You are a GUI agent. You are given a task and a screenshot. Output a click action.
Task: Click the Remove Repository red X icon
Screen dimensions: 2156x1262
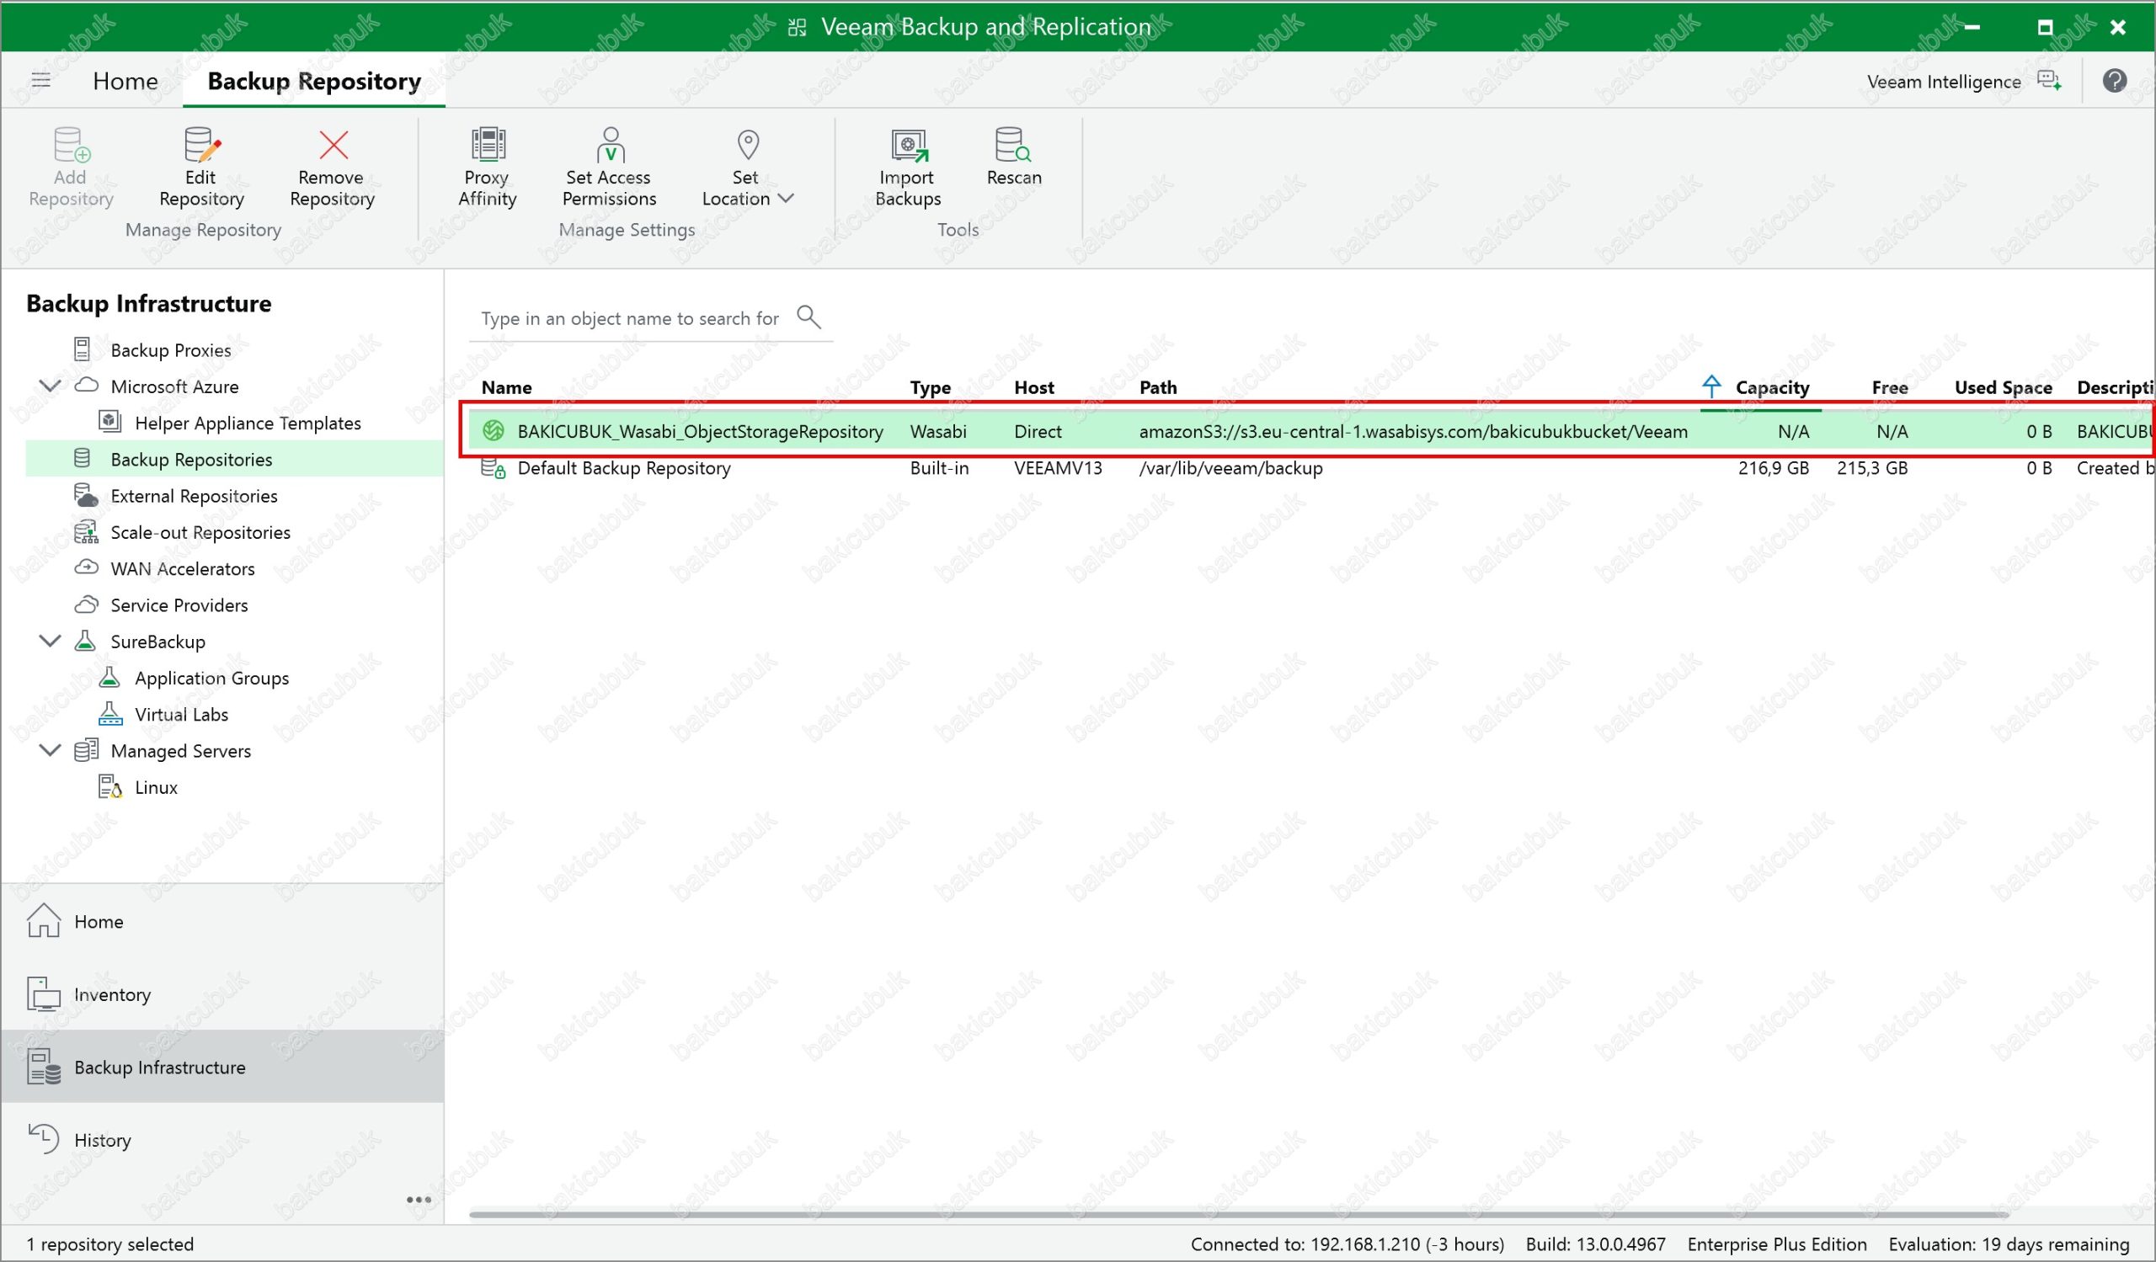333,146
